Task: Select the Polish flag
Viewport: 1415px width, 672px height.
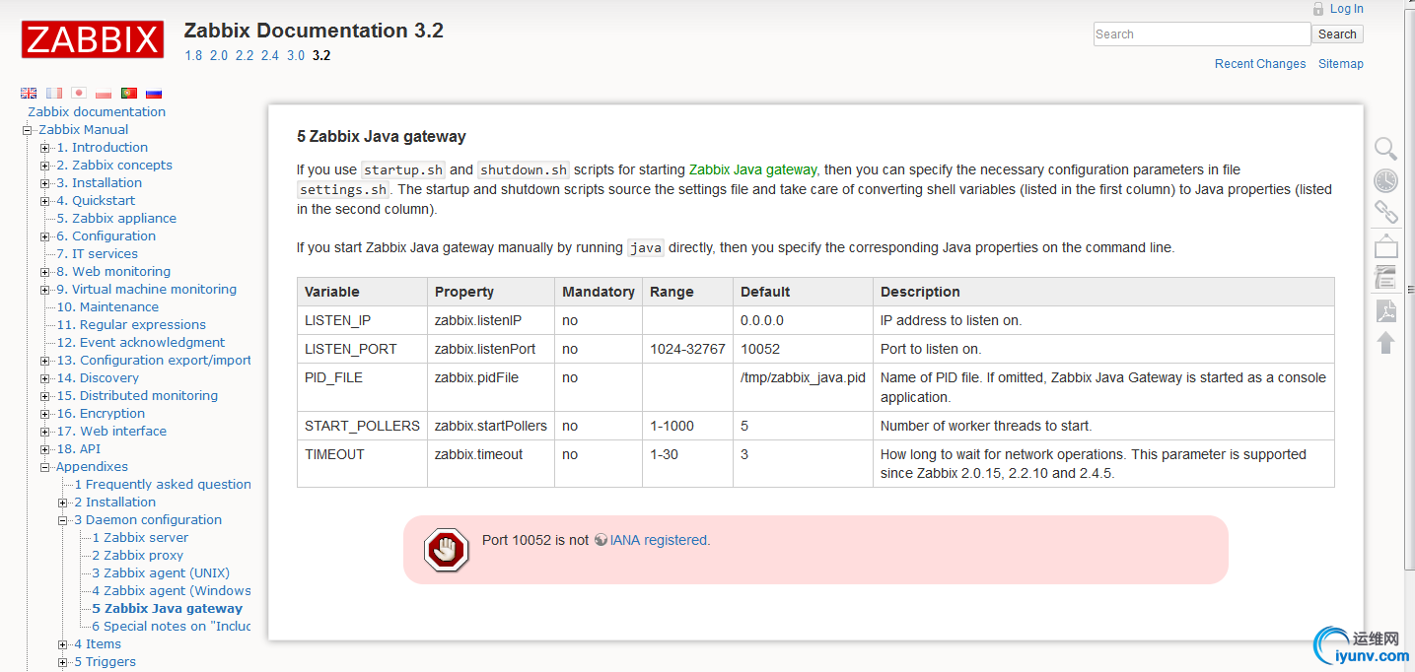Action: [x=104, y=93]
